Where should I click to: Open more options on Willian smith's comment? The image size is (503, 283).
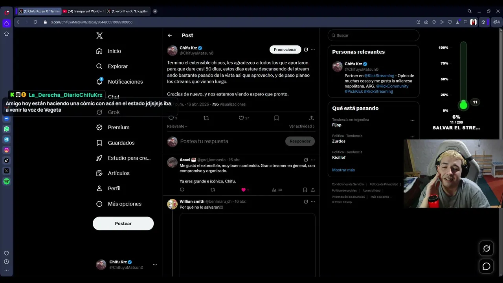click(x=313, y=202)
